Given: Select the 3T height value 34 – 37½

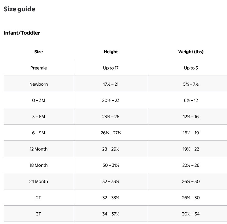Looking at the screenshot, I should [111, 214].
